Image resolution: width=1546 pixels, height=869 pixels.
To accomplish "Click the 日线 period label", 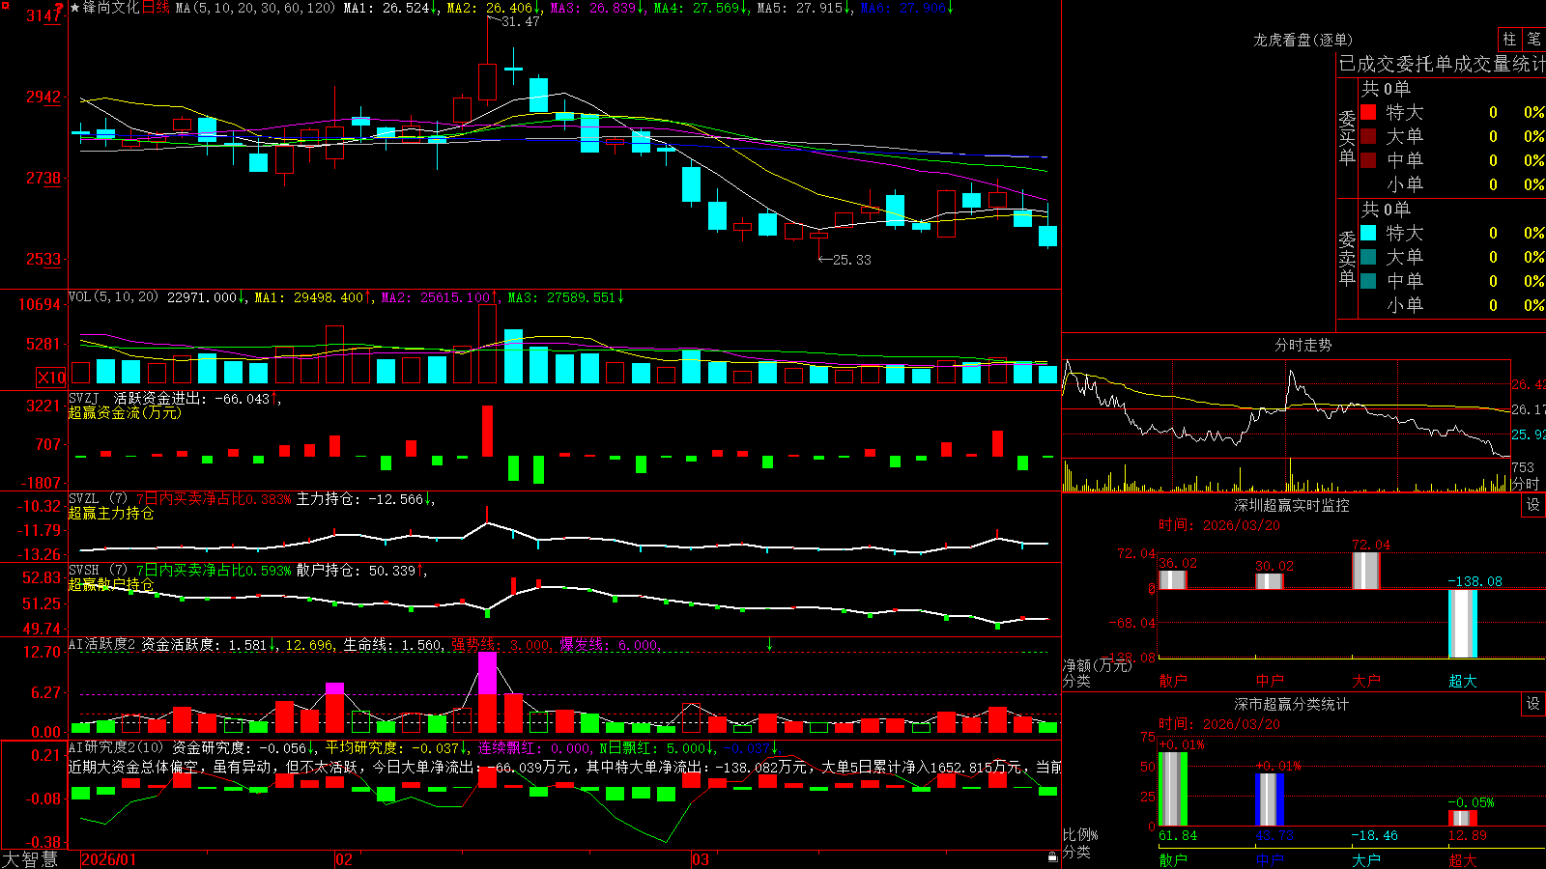I will pyautogui.click(x=156, y=8).
